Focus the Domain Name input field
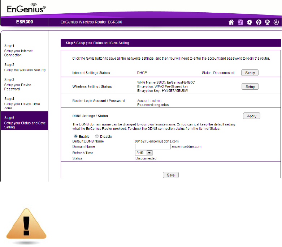This screenshot has width=282, height=247. tap(153, 147)
